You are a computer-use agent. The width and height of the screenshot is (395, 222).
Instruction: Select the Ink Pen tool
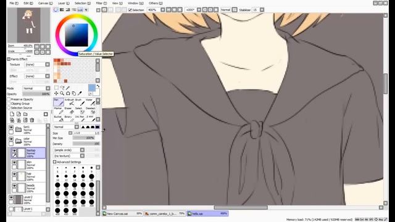click(x=80, y=118)
